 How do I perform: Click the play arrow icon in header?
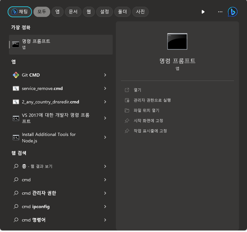tap(203, 12)
